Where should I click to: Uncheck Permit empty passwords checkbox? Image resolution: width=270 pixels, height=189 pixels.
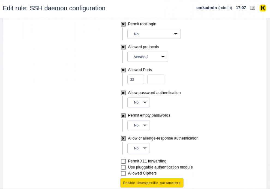coord(123,116)
